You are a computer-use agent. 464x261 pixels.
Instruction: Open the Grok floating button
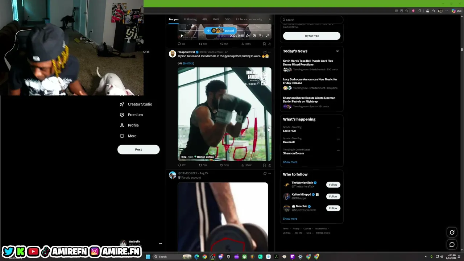452,232
